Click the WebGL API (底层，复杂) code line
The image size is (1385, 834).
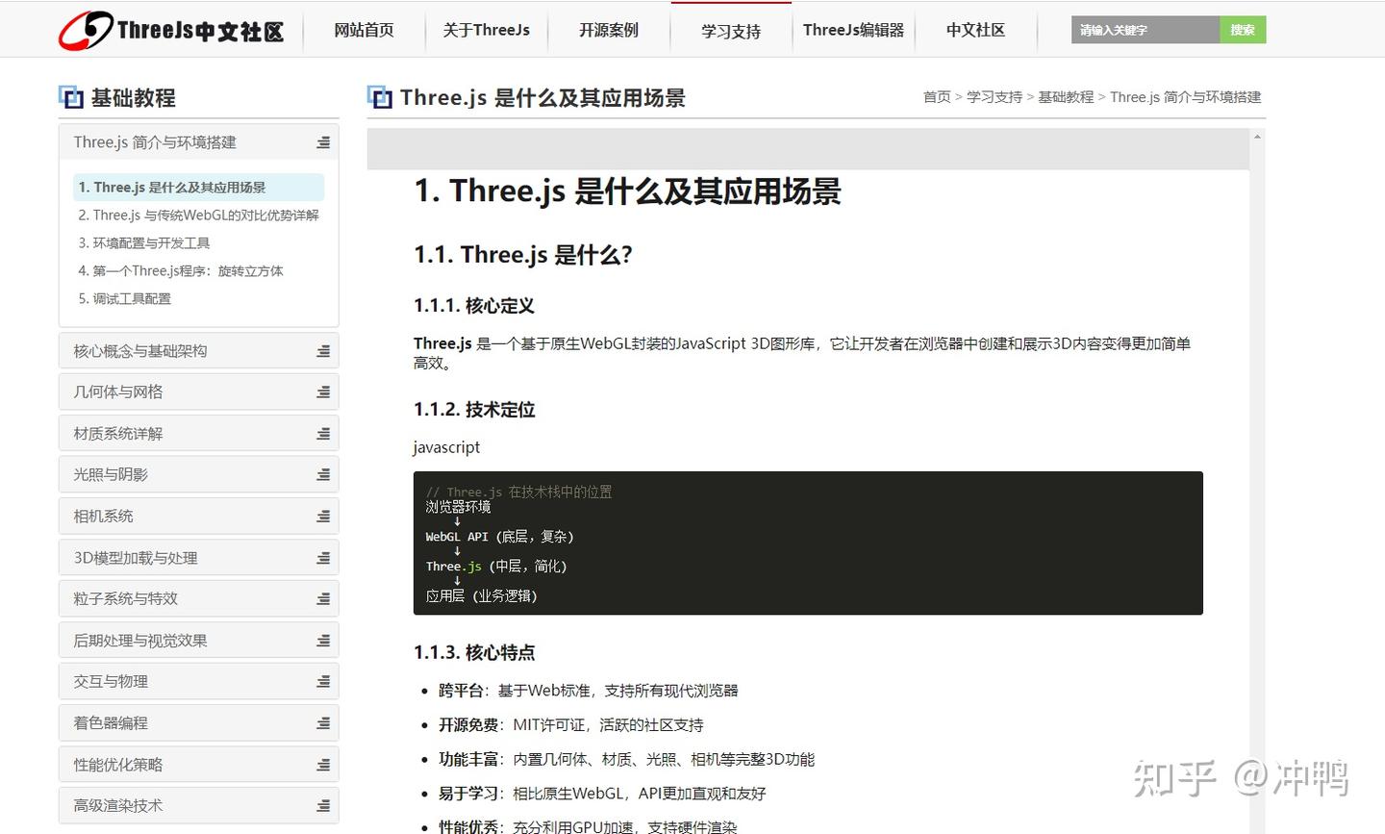[x=499, y=537]
